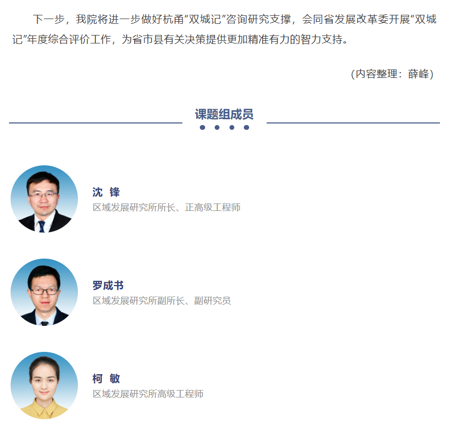Click the horizontal line left of 课题组成员
The image size is (450, 425).
pyautogui.click(x=95, y=123)
